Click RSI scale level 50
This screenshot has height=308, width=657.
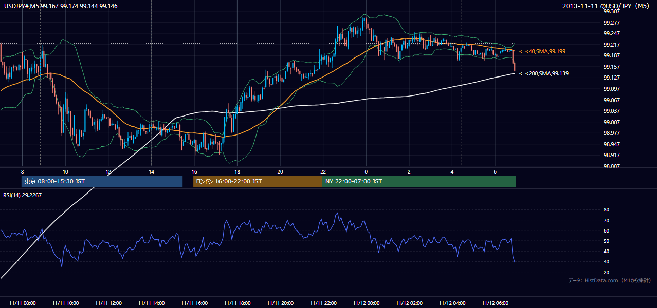606,241
